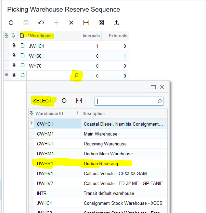Click the Undo arrow in main toolbar
The height and width of the screenshot is (213, 206).
tap(41, 23)
